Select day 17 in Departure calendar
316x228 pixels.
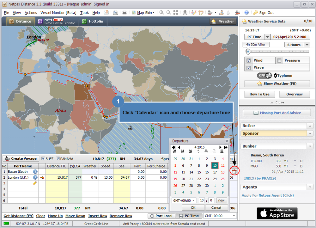coord(215,172)
